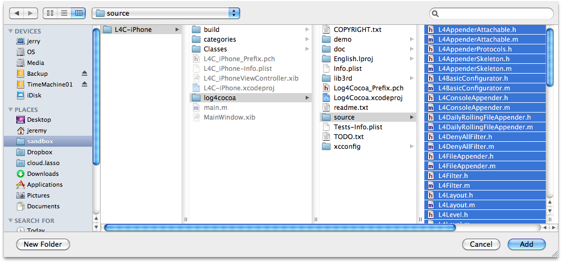
Task: Click into the search field
Action: [492, 14]
